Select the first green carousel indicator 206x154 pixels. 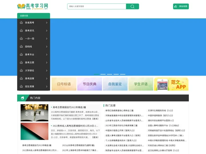[x=96, y=74]
